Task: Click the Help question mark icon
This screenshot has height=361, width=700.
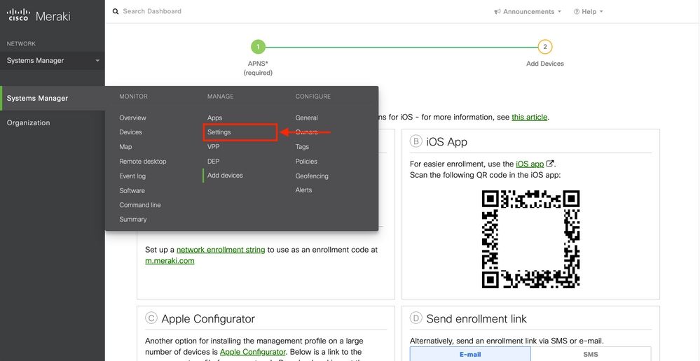Action: [x=577, y=12]
